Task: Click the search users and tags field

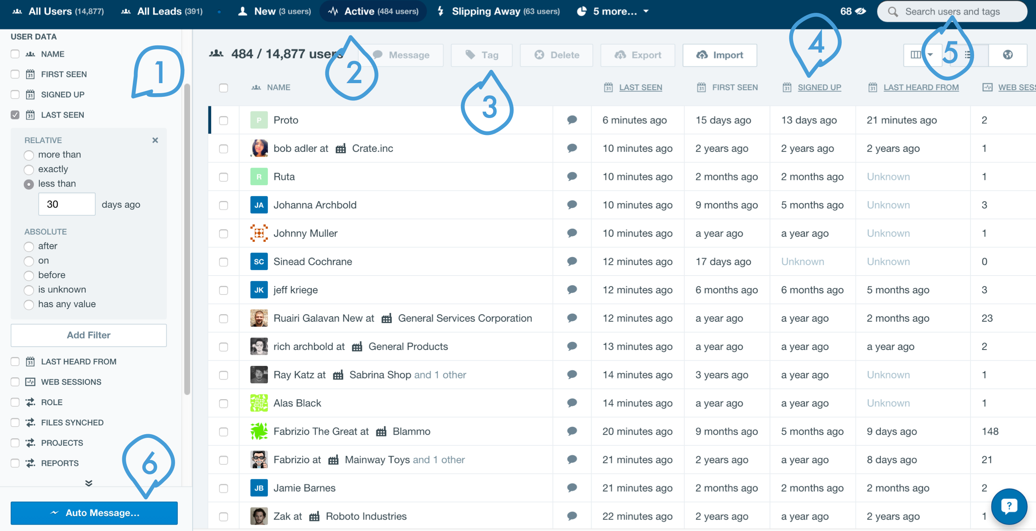Action: 952,11
